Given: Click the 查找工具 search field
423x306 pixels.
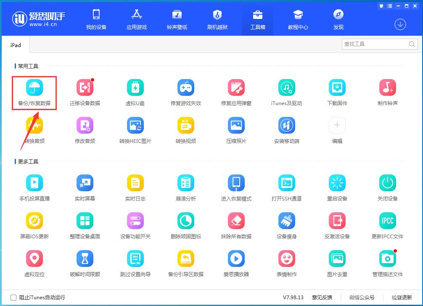Looking at the screenshot, I should pos(374,44).
